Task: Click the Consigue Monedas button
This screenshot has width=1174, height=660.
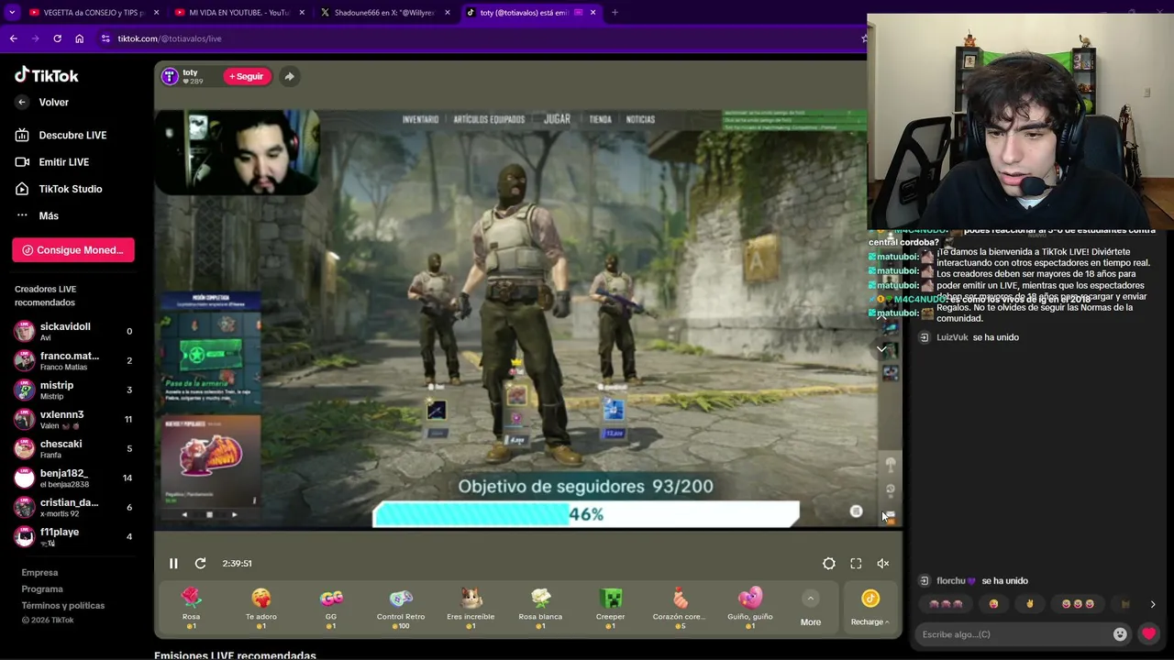Action: click(73, 250)
